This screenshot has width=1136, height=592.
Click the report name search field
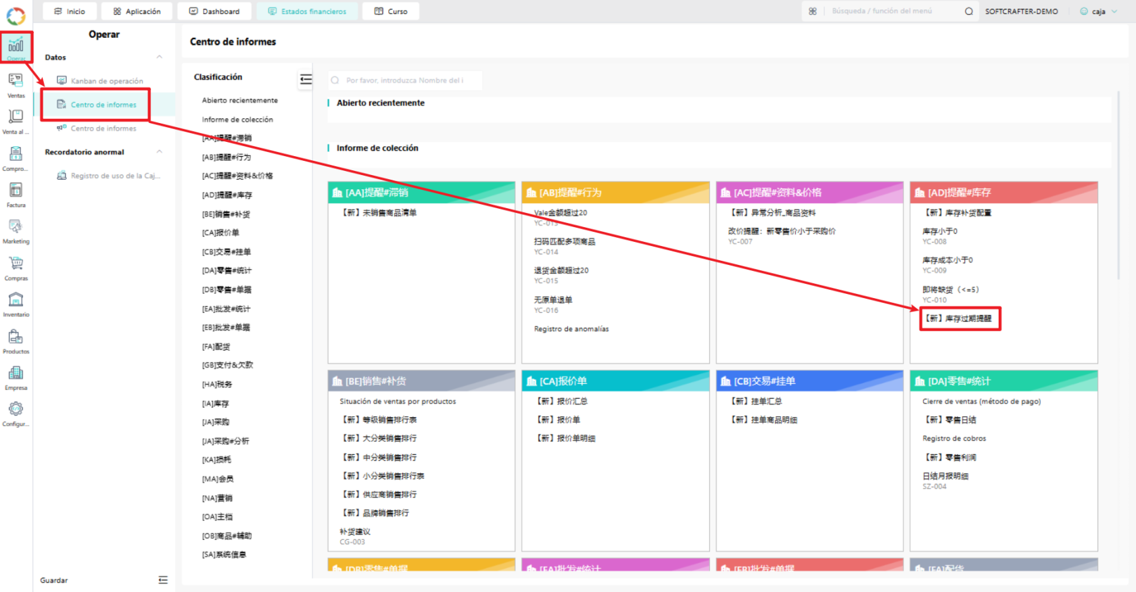[405, 80]
